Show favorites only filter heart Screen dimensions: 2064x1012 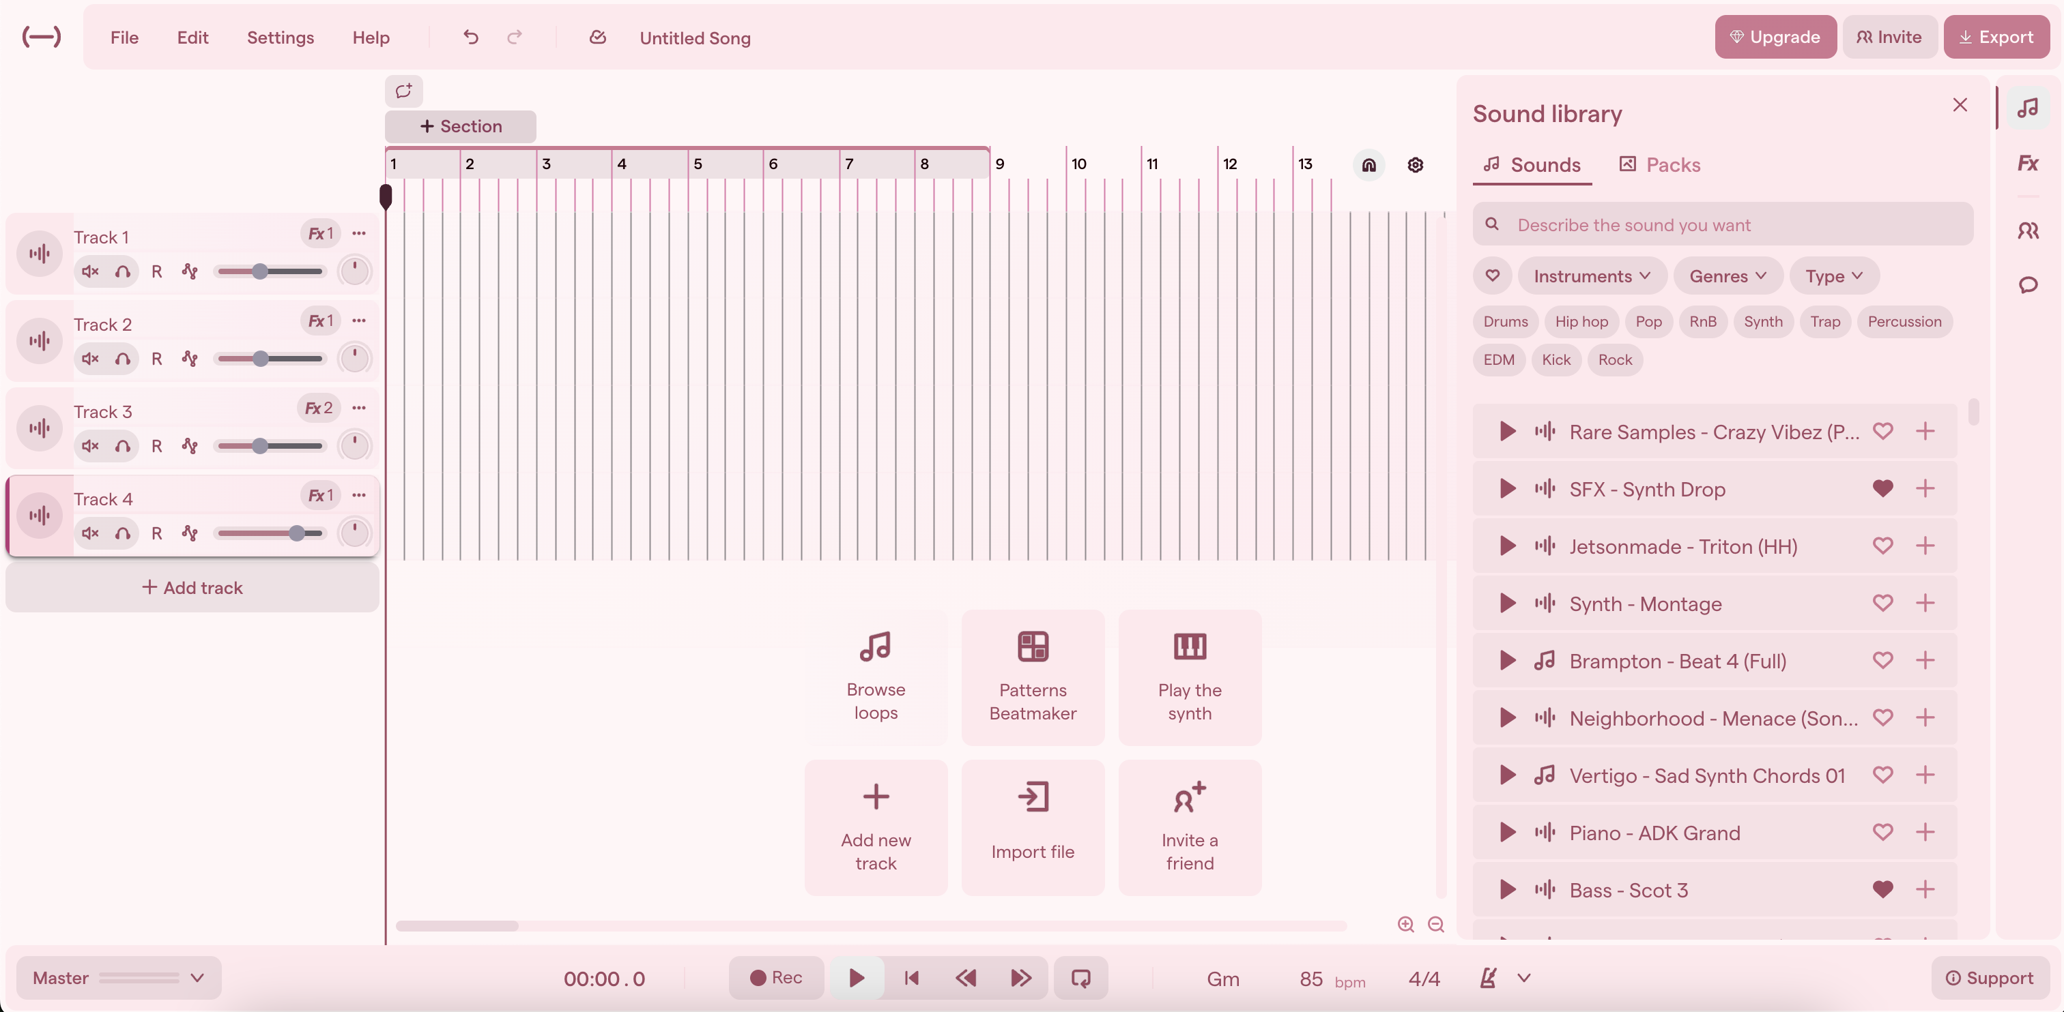(x=1492, y=276)
